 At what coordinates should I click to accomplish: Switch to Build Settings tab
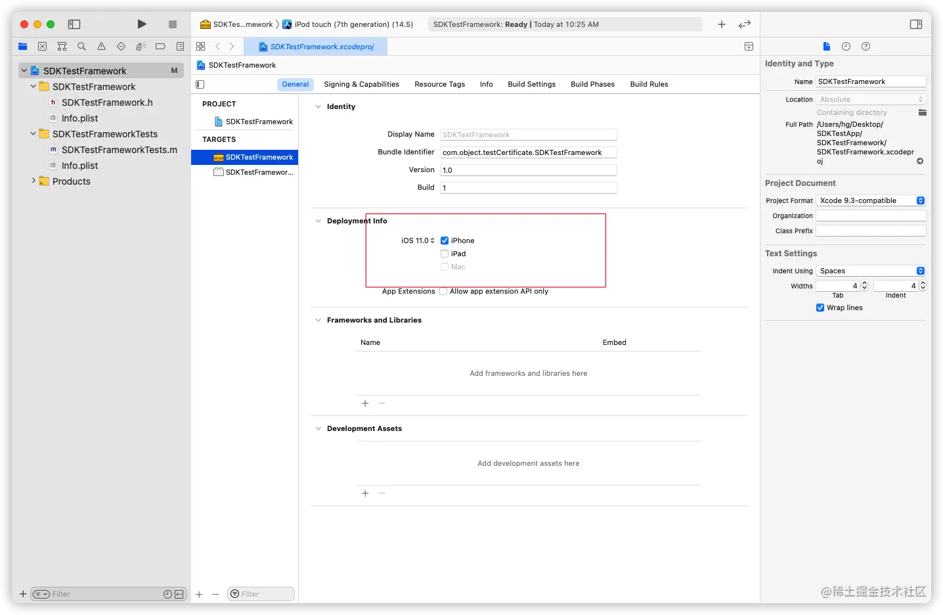(x=531, y=84)
